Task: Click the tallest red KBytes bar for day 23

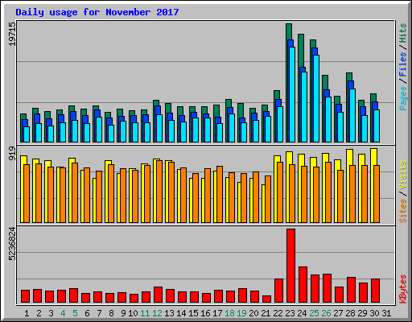Action: click(x=290, y=266)
